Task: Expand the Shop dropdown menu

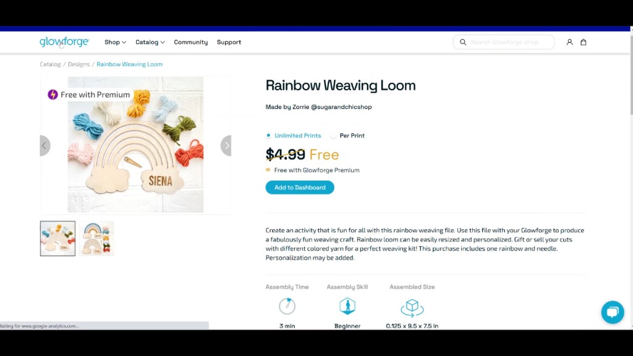Action: point(115,42)
